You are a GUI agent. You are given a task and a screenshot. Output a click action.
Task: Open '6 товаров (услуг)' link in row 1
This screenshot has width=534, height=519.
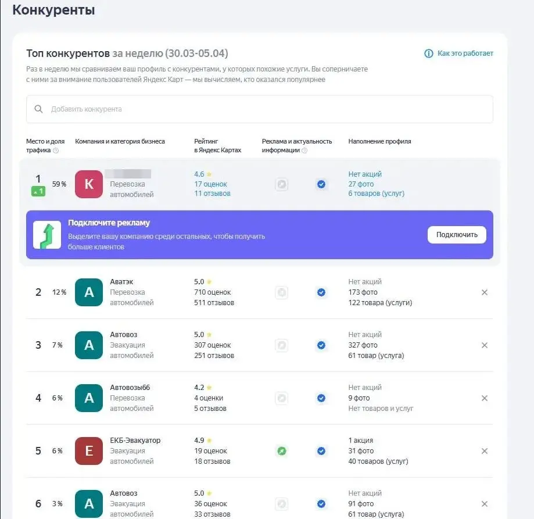(377, 194)
